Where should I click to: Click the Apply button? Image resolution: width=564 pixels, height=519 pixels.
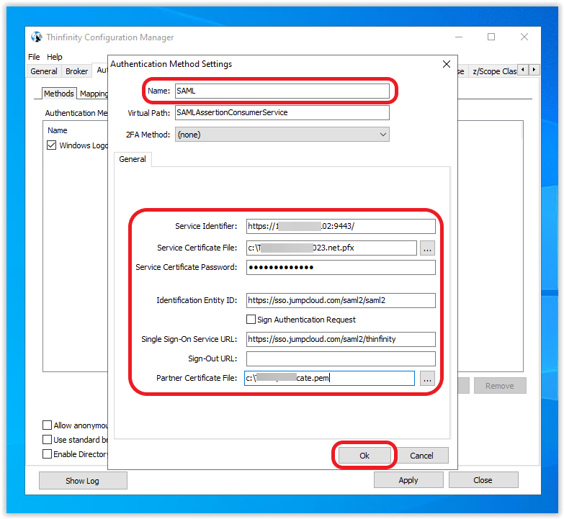point(408,480)
